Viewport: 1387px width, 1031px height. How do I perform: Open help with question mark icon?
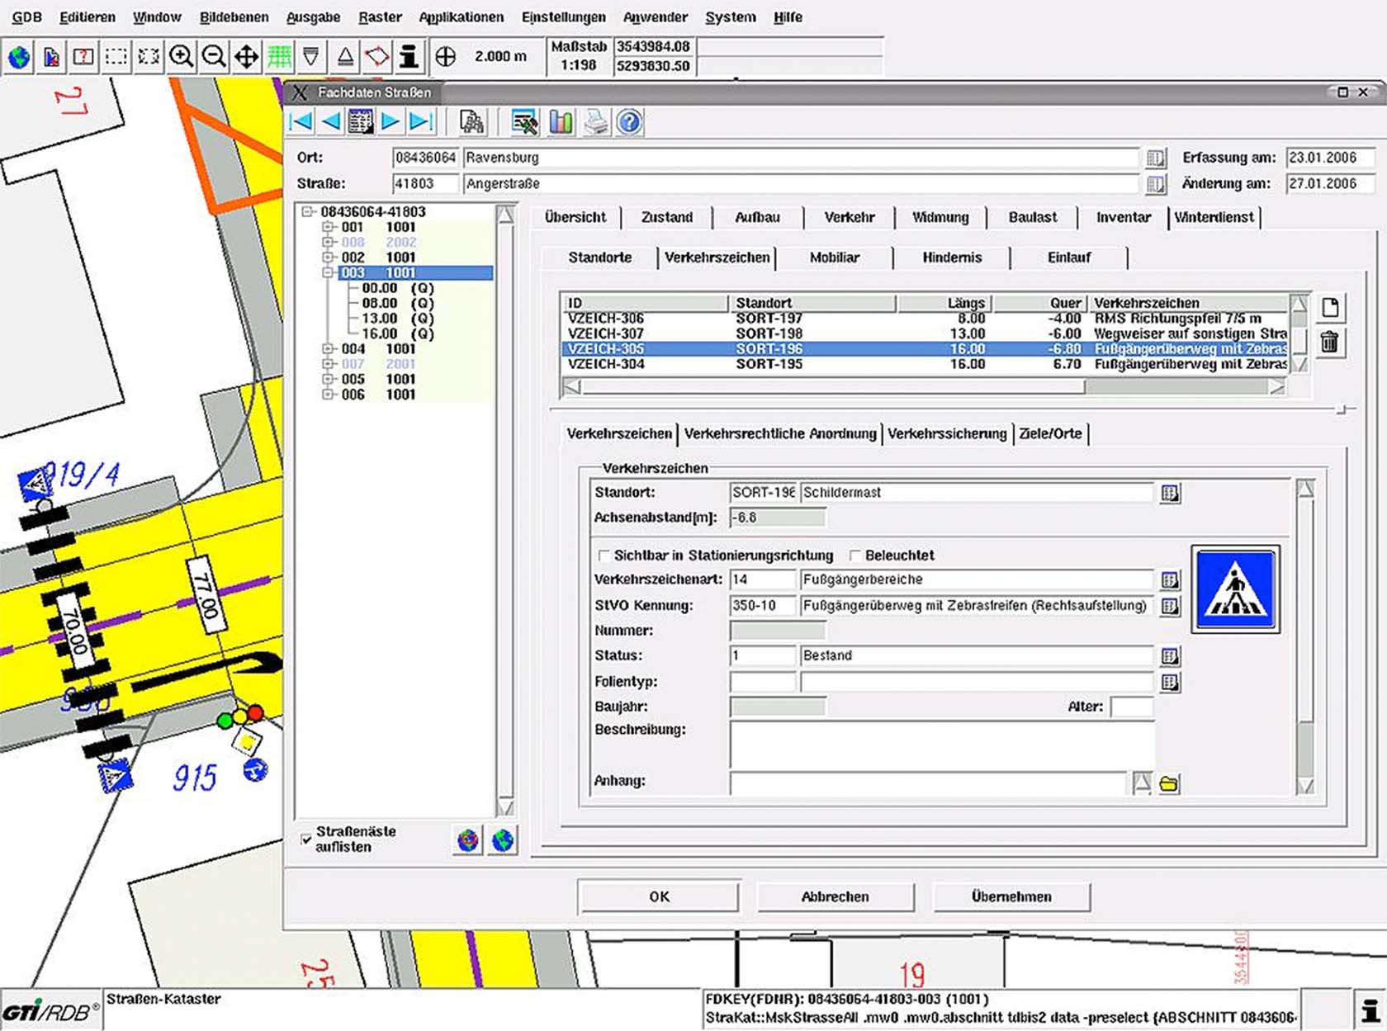(629, 122)
